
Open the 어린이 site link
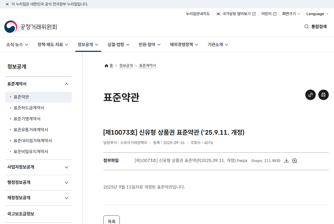pyautogui.click(x=269, y=14)
